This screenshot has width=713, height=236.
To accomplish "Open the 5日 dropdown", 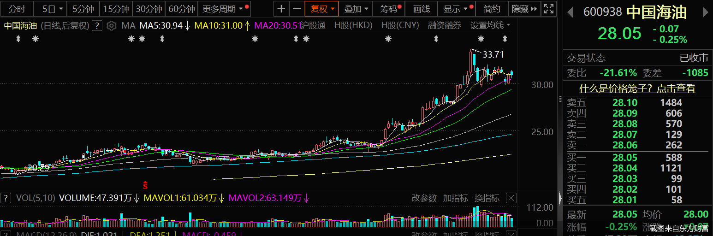I will pos(50,9).
